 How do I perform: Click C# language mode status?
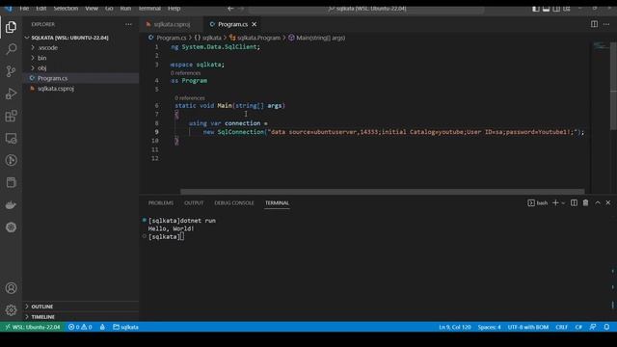578,327
